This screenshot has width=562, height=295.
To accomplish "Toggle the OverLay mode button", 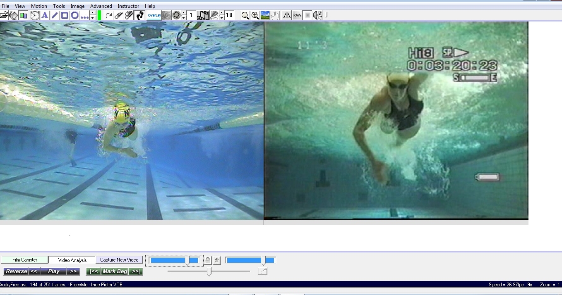I will coord(154,16).
